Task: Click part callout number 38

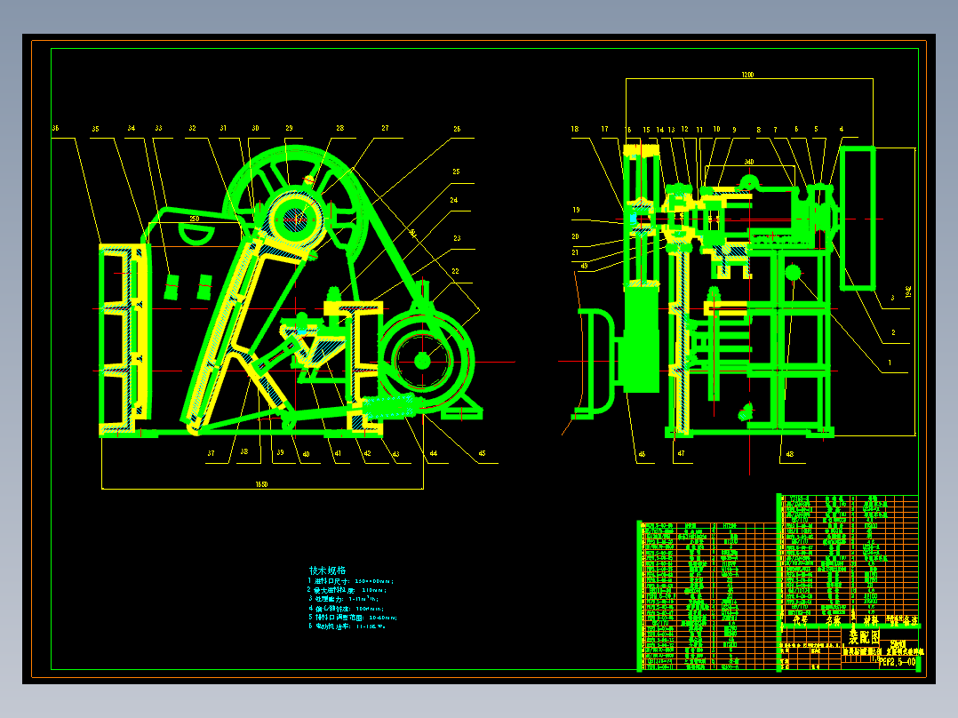Action: (x=244, y=452)
